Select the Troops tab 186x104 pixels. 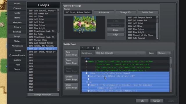coord(17,36)
